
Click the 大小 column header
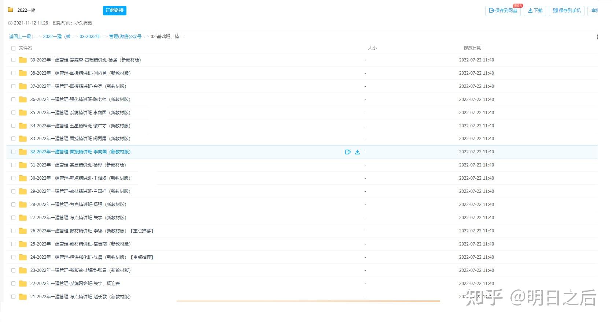click(372, 48)
